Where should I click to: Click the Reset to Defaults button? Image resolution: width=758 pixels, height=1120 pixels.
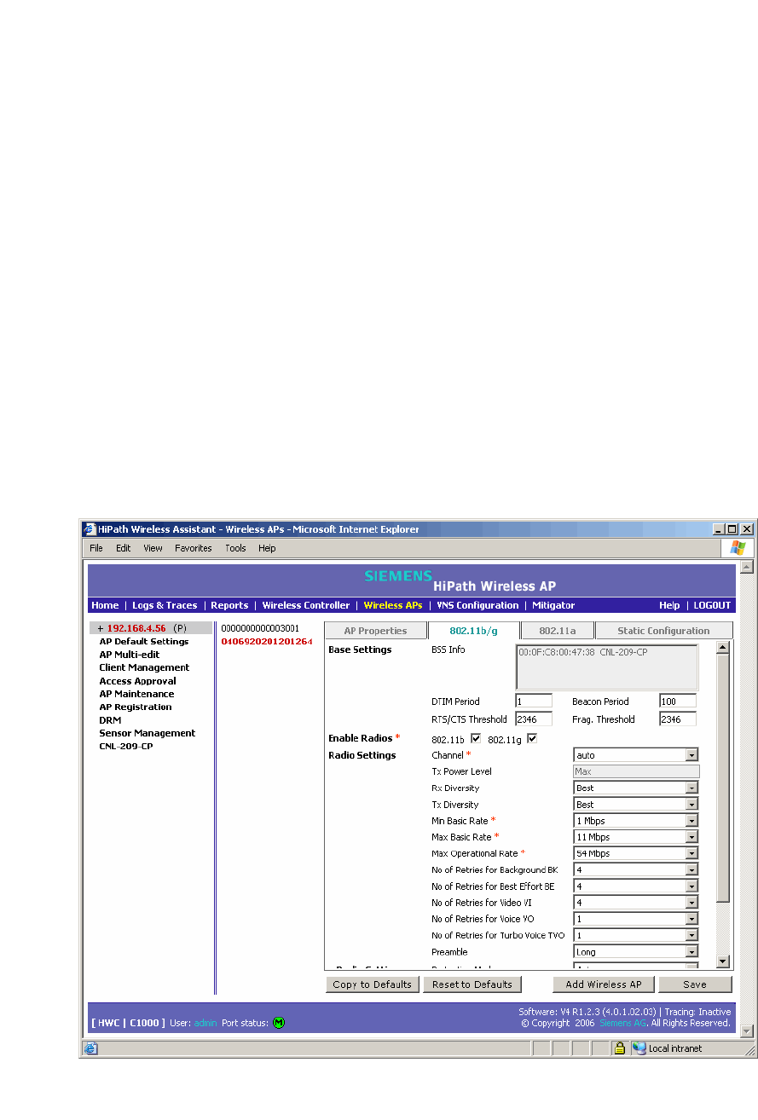pyautogui.click(x=472, y=984)
